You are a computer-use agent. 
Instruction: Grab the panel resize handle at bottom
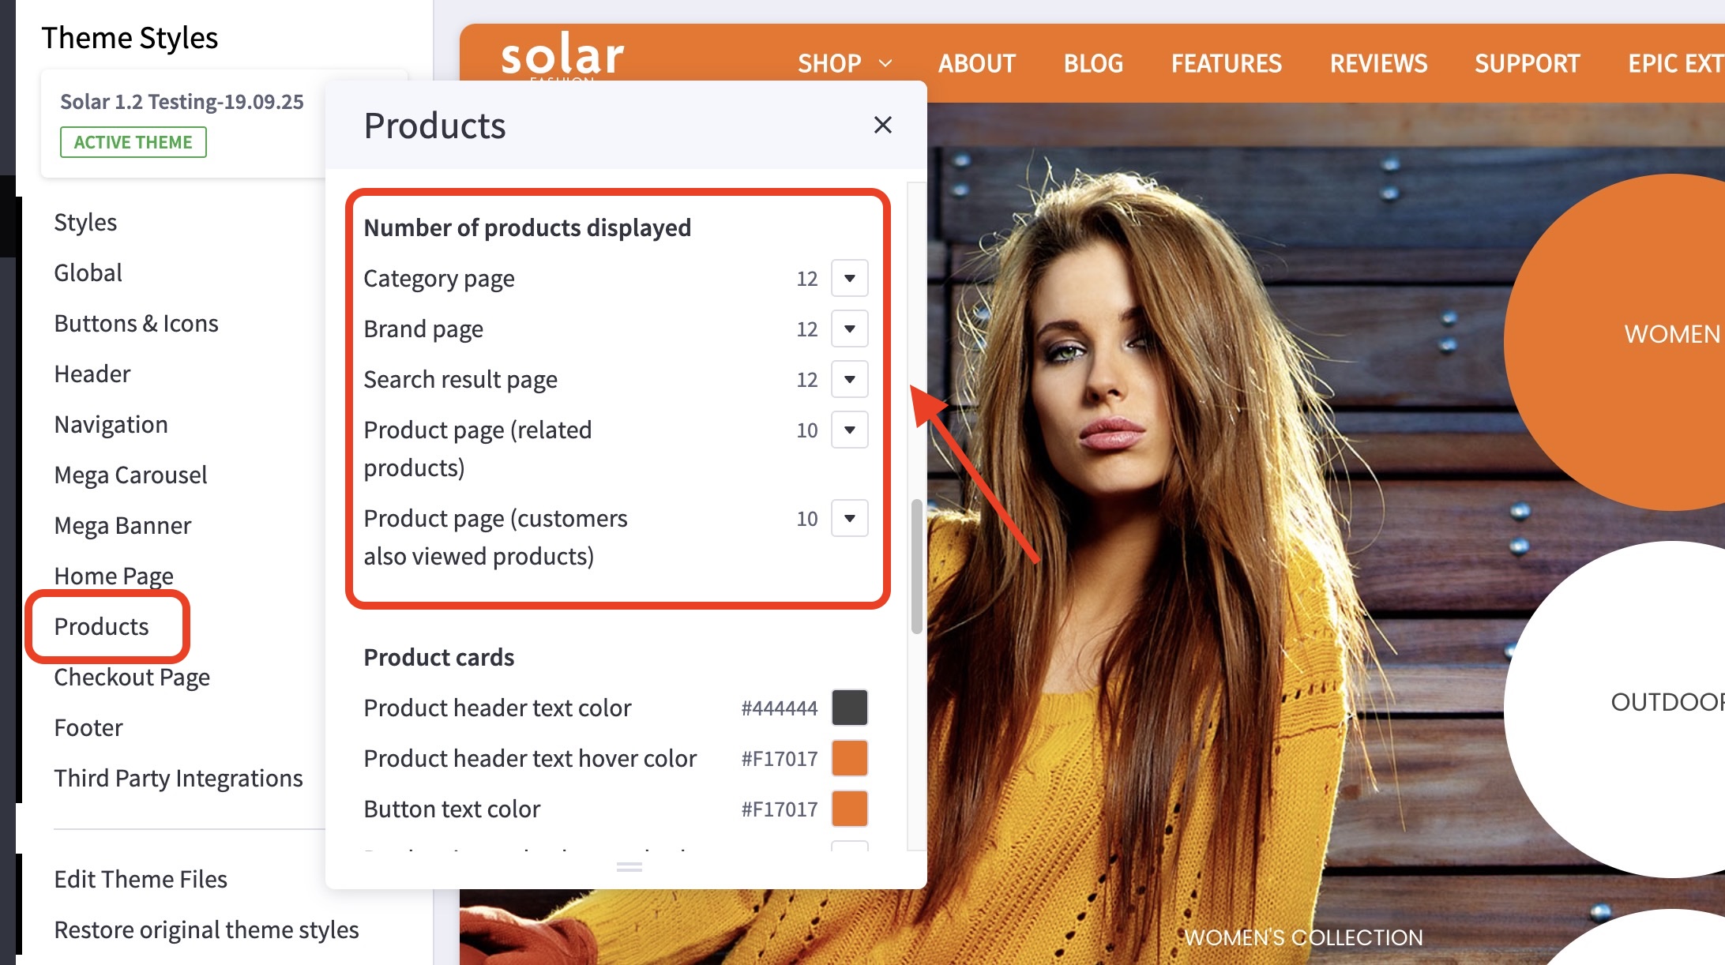click(629, 867)
